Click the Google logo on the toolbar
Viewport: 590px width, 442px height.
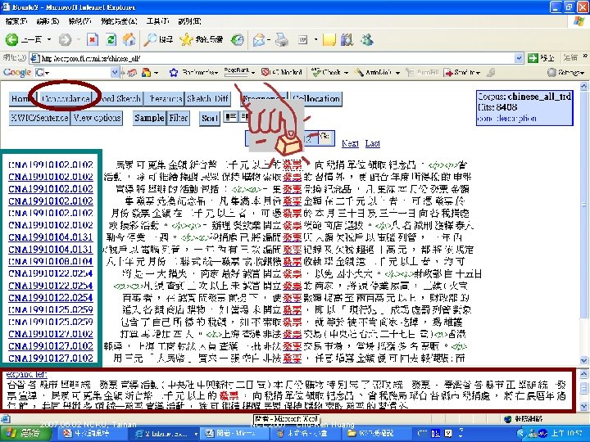(x=17, y=72)
